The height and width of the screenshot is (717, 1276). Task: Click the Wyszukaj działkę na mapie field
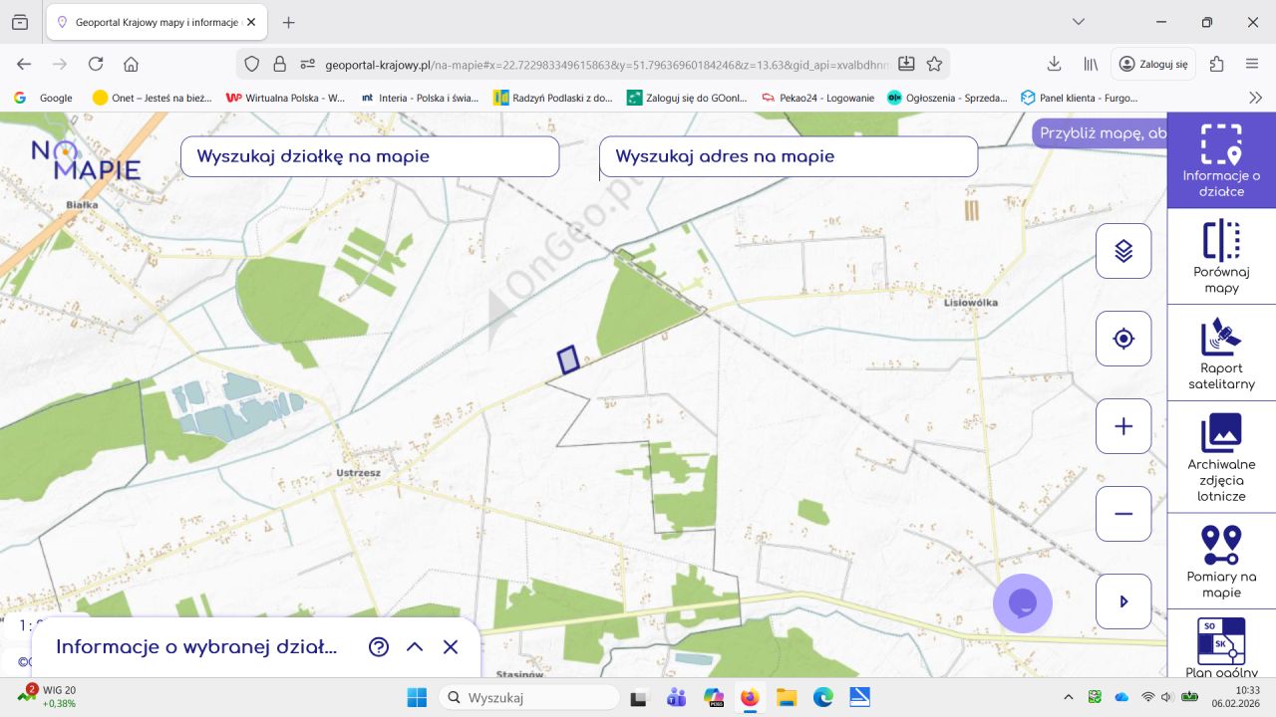pyautogui.click(x=369, y=156)
